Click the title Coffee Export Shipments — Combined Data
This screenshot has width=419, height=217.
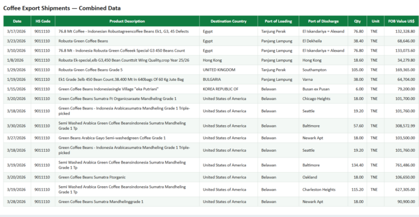tap(62, 8)
